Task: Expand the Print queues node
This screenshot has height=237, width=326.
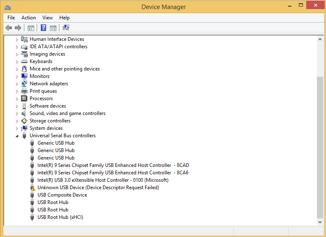Action: [x=17, y=92]
